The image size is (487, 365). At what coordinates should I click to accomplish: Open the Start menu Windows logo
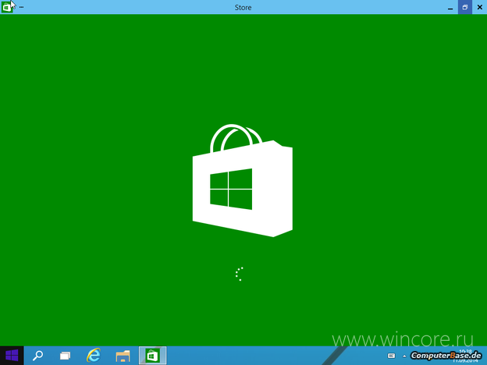pos(12,356)
